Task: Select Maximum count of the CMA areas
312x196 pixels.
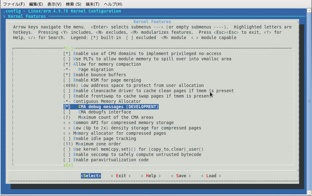Action: [x=108, y=118]
